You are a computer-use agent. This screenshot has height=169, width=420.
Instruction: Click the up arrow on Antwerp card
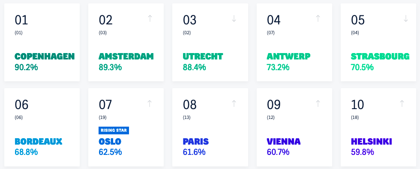318,18
